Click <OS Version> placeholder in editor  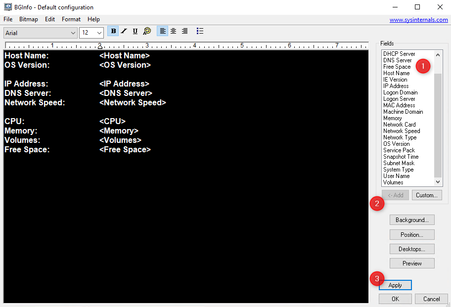[x=125, y=65]
